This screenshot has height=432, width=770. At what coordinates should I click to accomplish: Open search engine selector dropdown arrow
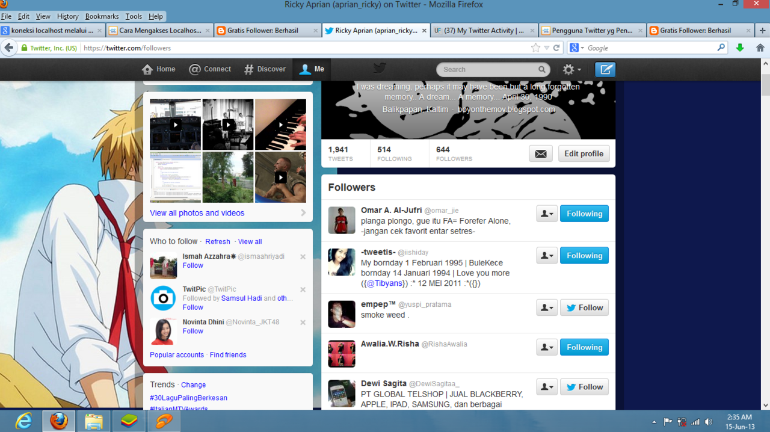click(x=582, y=48)
